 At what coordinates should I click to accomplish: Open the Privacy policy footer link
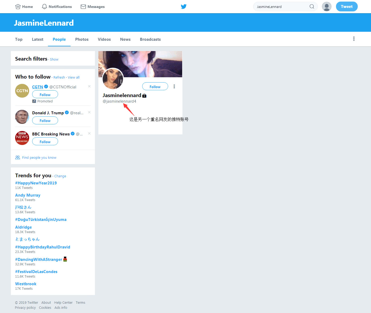tap(25, 308)
